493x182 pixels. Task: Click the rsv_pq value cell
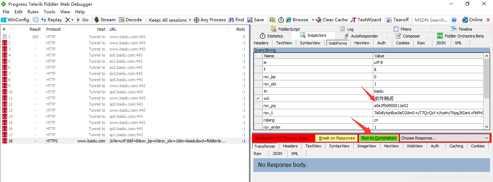(x=428, y=106)
